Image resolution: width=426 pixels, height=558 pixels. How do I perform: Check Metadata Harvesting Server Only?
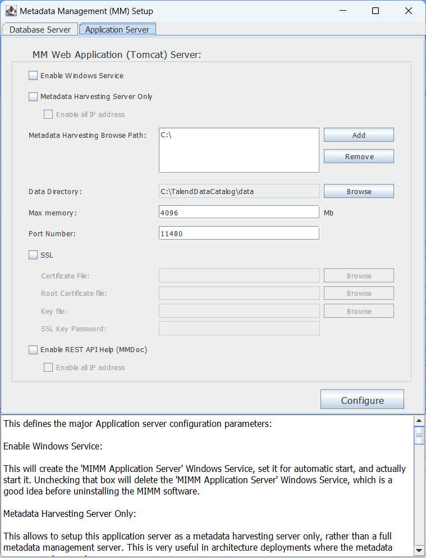(33, 96)
